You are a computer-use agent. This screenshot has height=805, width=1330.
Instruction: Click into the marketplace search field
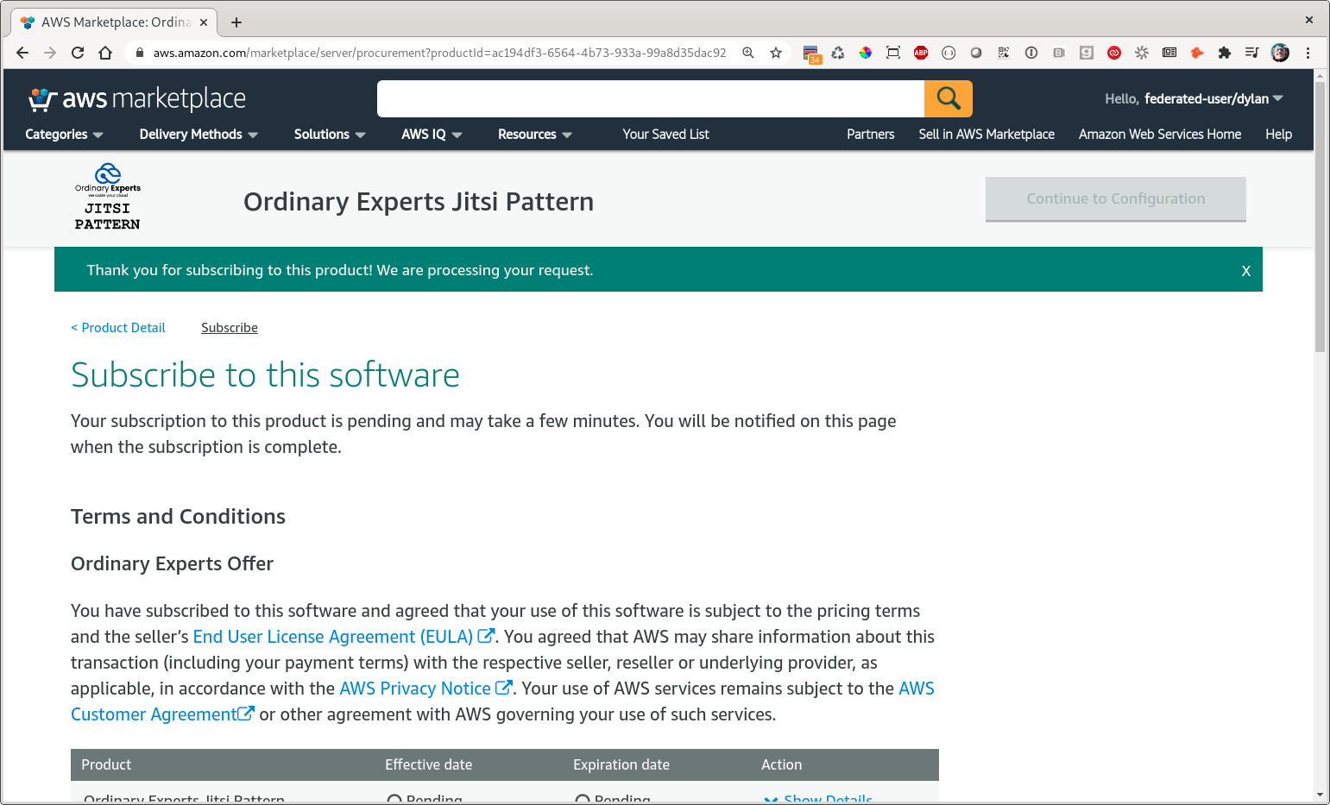pyautogui.click(x=650, y=99)
